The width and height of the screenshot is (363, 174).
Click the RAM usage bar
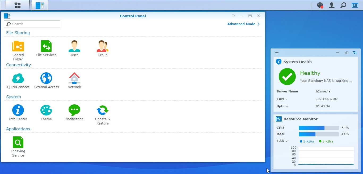coord(319,134)
